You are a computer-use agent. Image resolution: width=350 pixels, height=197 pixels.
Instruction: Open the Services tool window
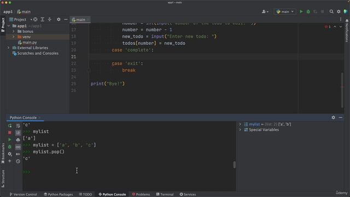click(188, 194)
